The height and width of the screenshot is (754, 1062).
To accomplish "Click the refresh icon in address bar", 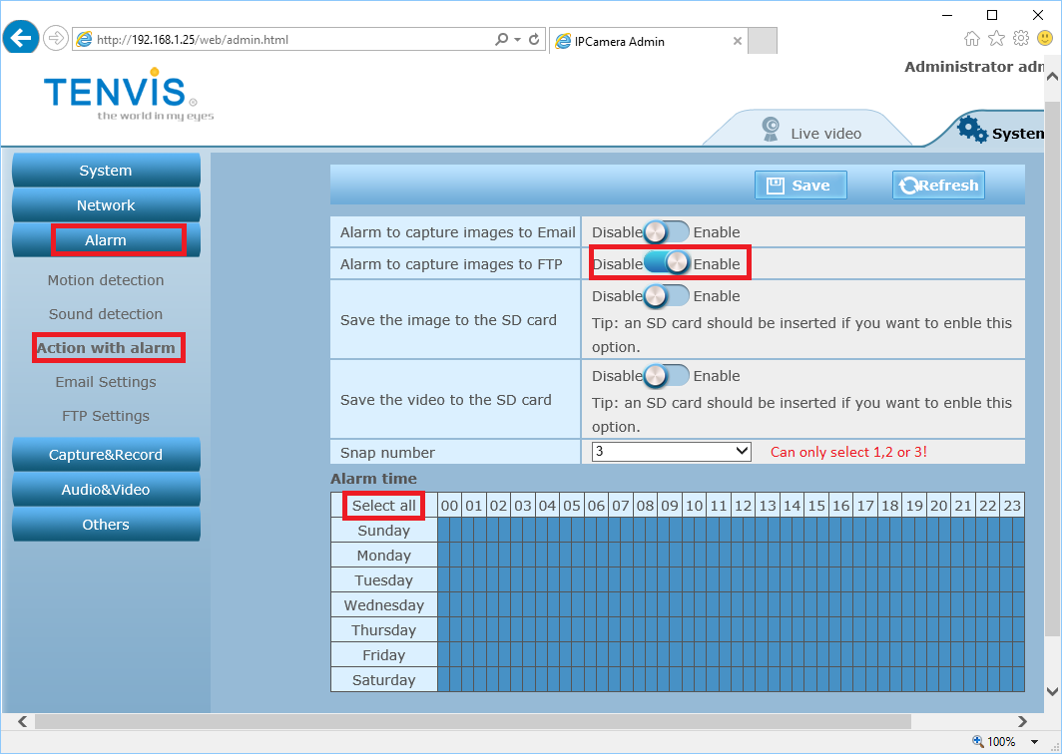I will [x=535, y=40].
